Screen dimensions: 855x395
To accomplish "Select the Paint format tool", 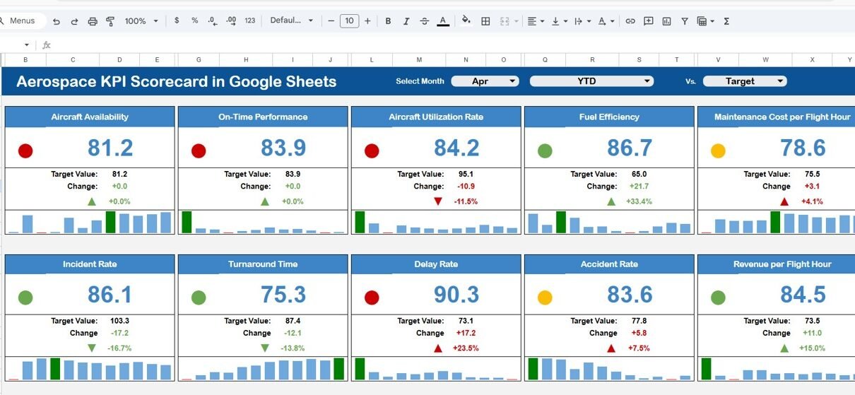I will pyautogui.click(x=110, y=21).
